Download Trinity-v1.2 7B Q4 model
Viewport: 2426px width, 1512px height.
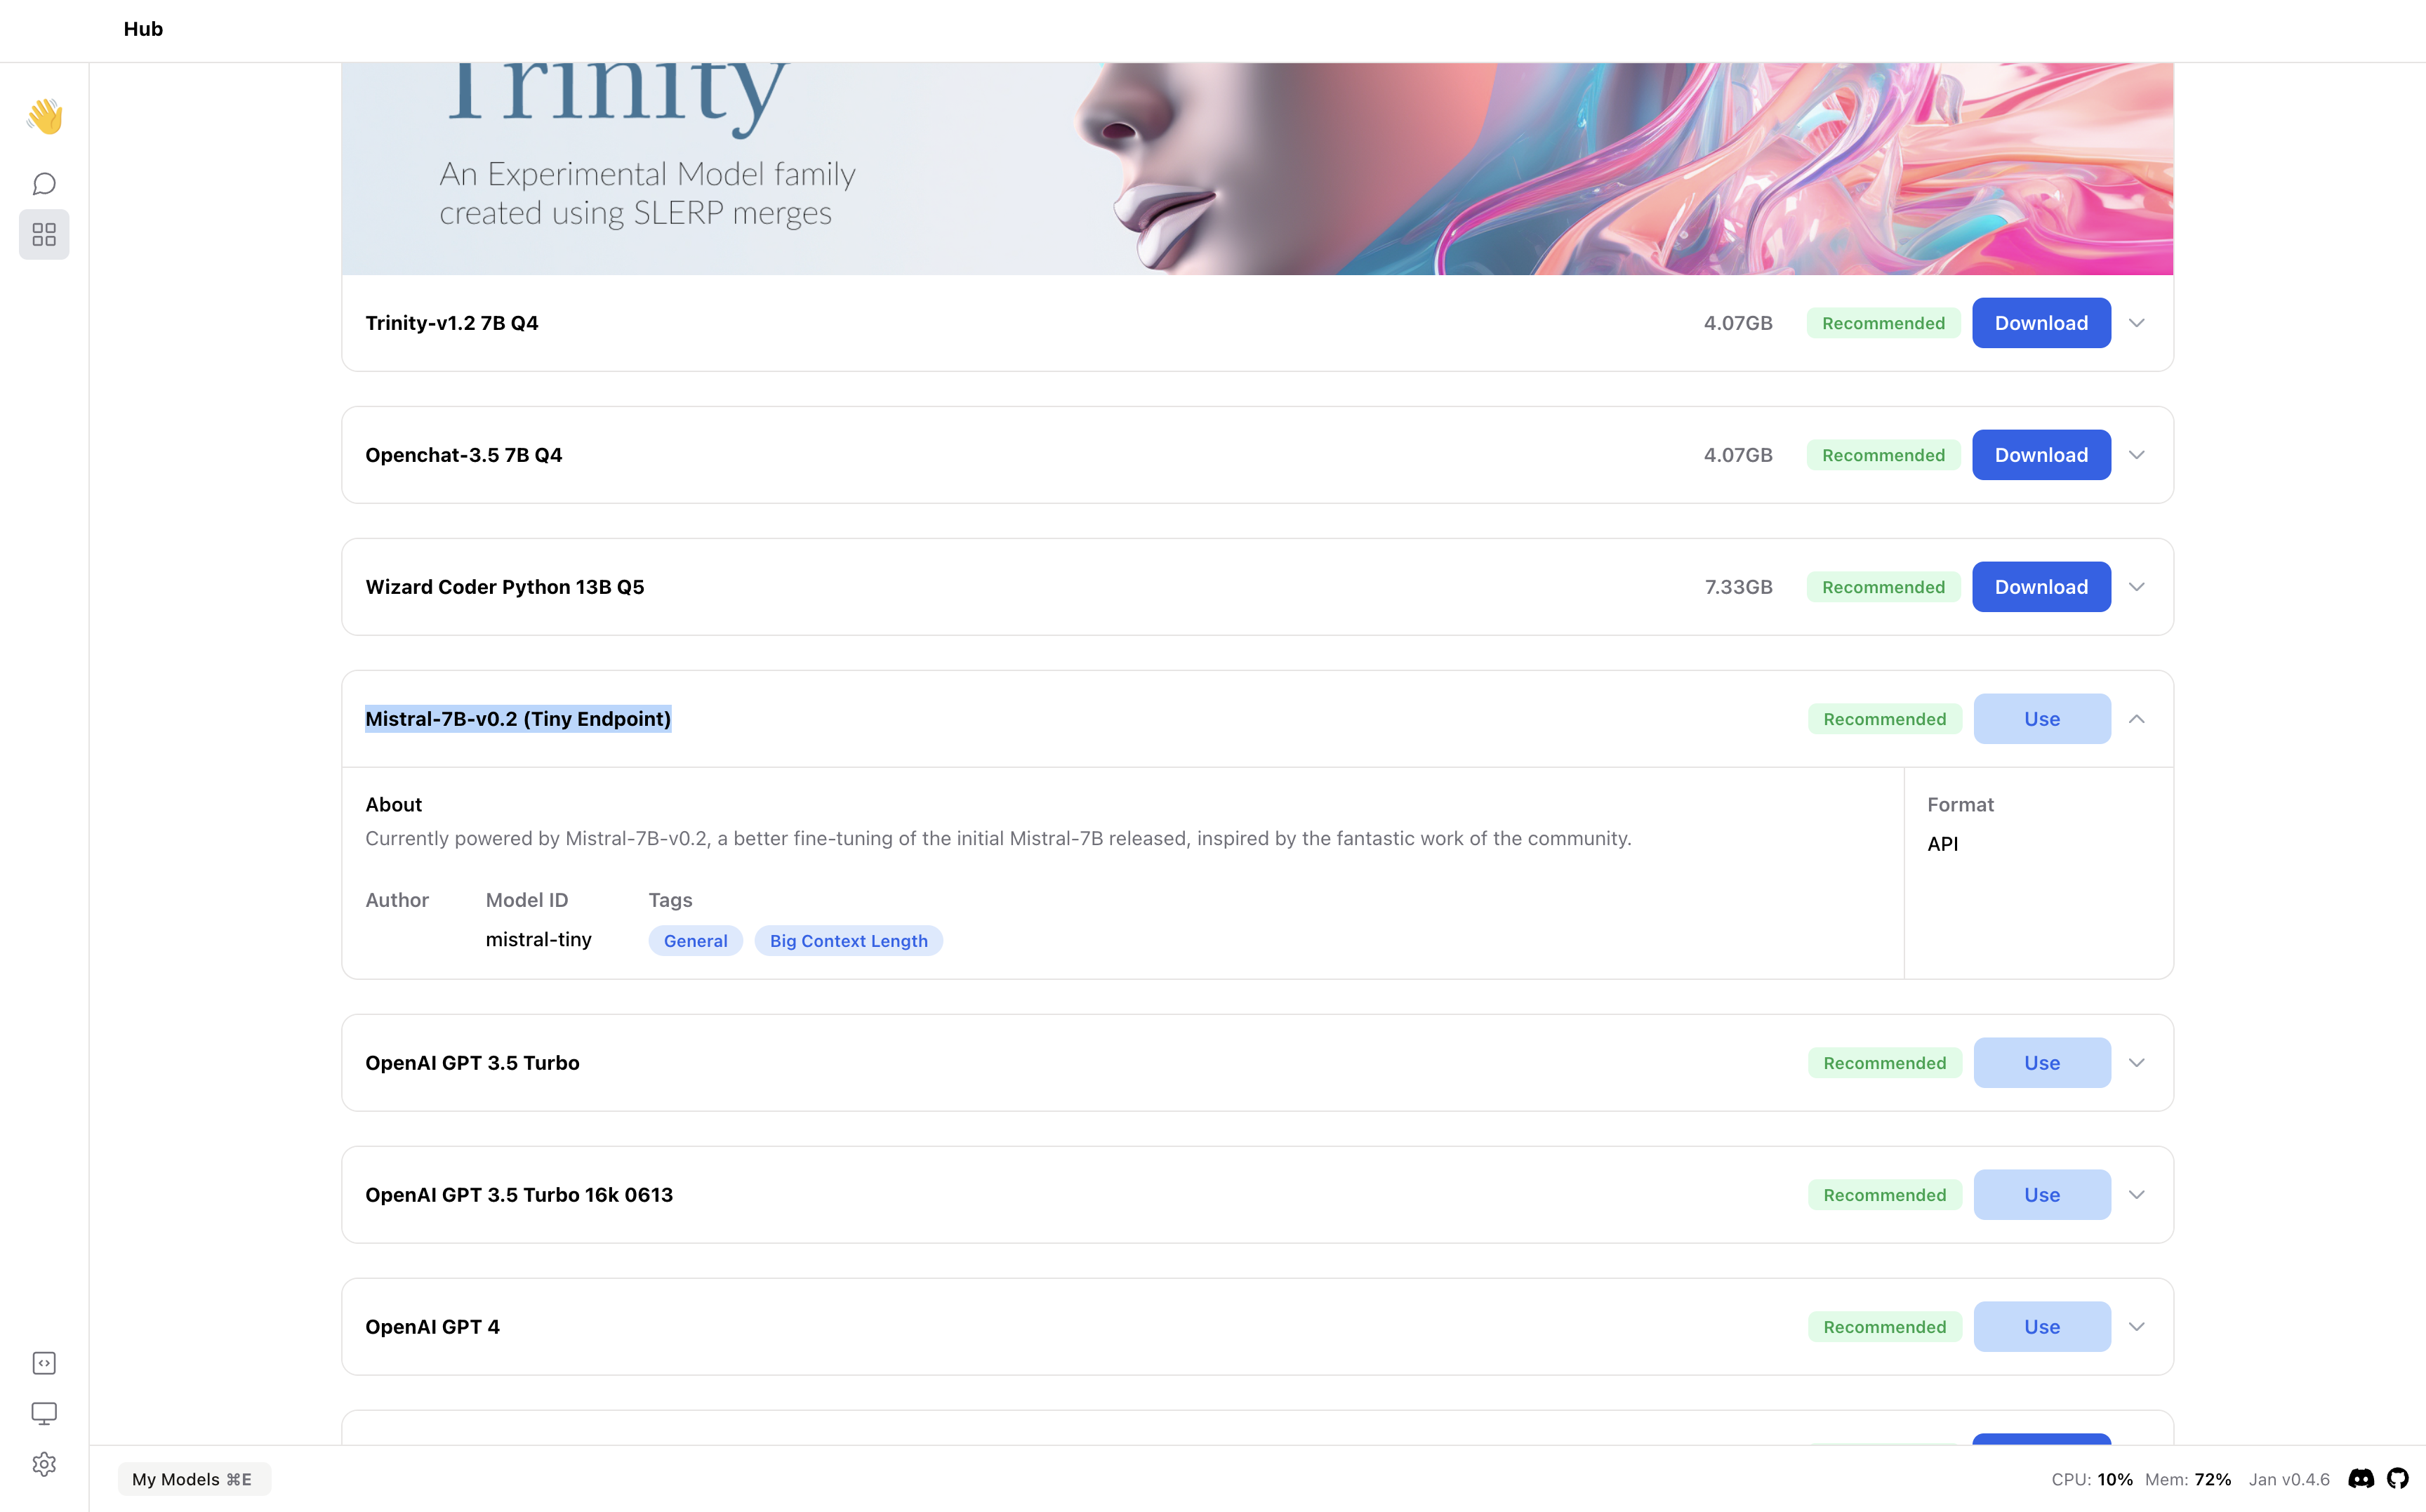tap(2041, 322)
